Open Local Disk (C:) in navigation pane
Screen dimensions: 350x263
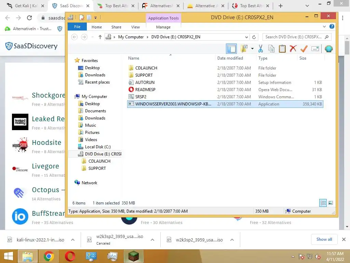pyautogui.click(x=97, y=147)
